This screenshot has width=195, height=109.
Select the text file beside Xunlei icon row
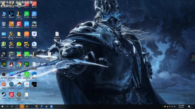click(x=57, y=36)
